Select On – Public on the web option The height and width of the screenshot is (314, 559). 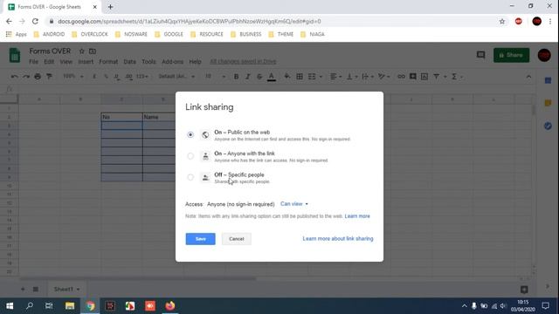[x=190, y=134]
